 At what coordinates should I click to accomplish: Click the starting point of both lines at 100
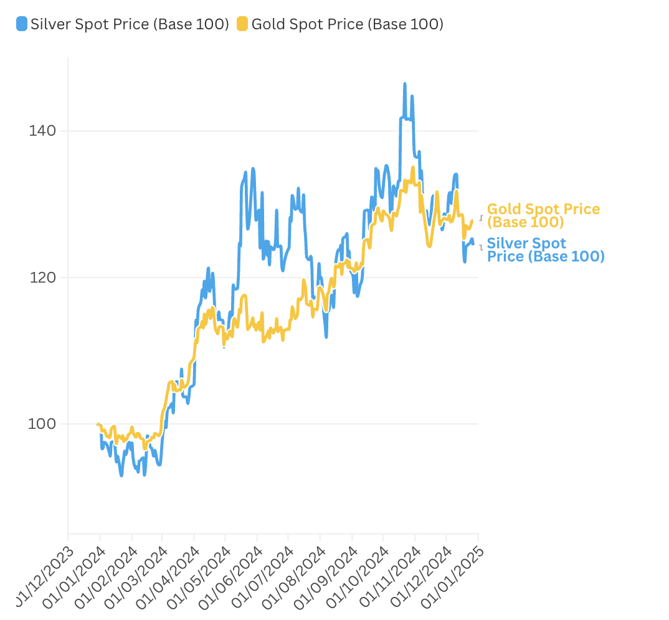[98, 424]
